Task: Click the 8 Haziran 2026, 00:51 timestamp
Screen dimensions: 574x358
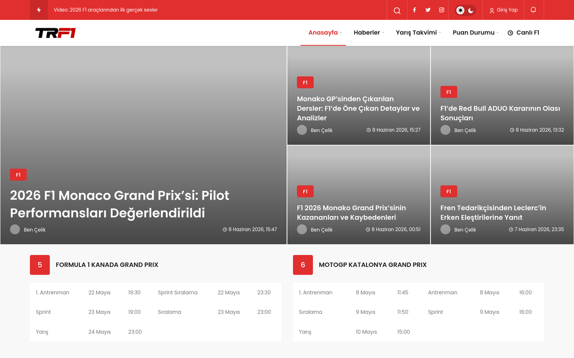Action: pos(393,230)
